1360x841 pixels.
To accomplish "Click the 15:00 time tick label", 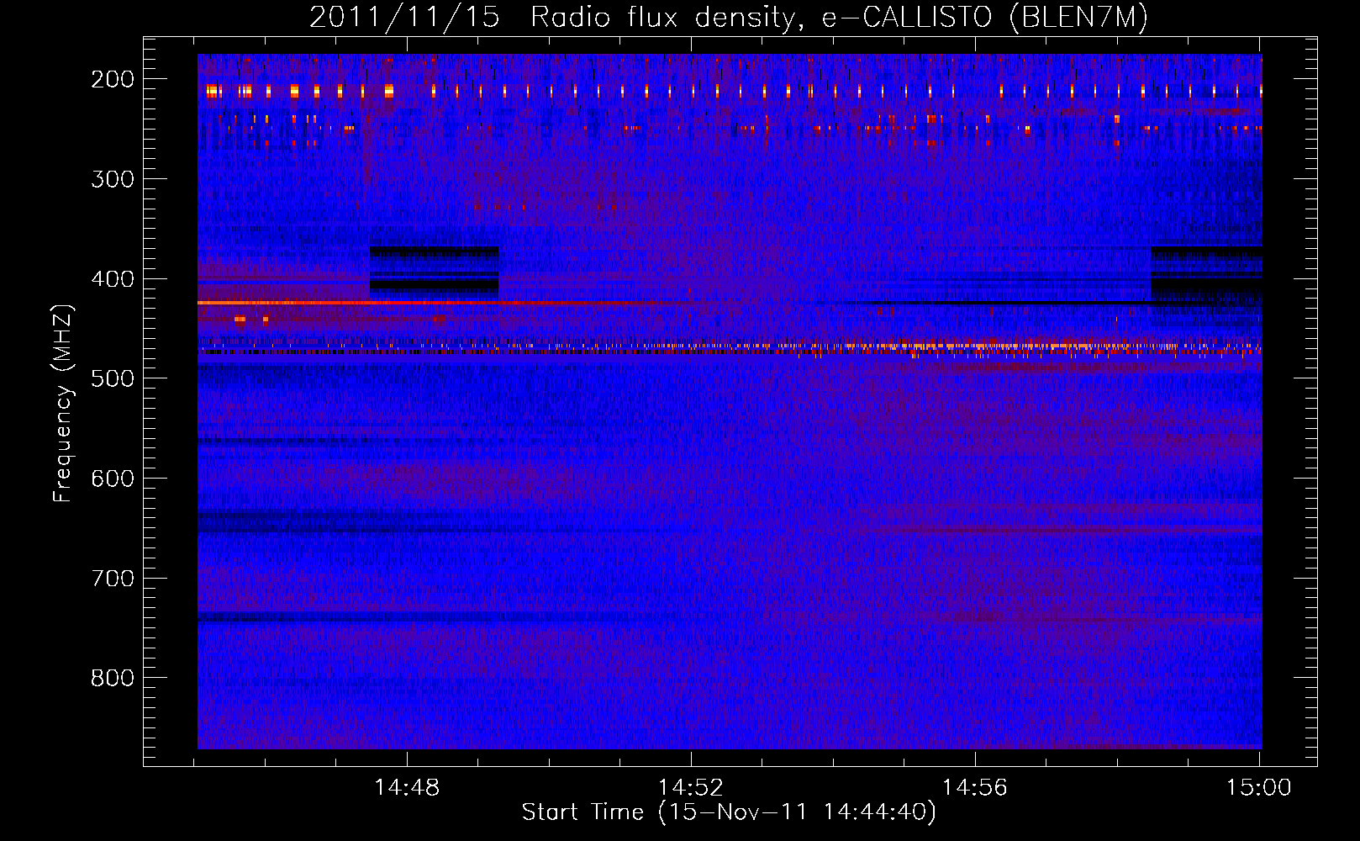I will tap(1258, 788).
